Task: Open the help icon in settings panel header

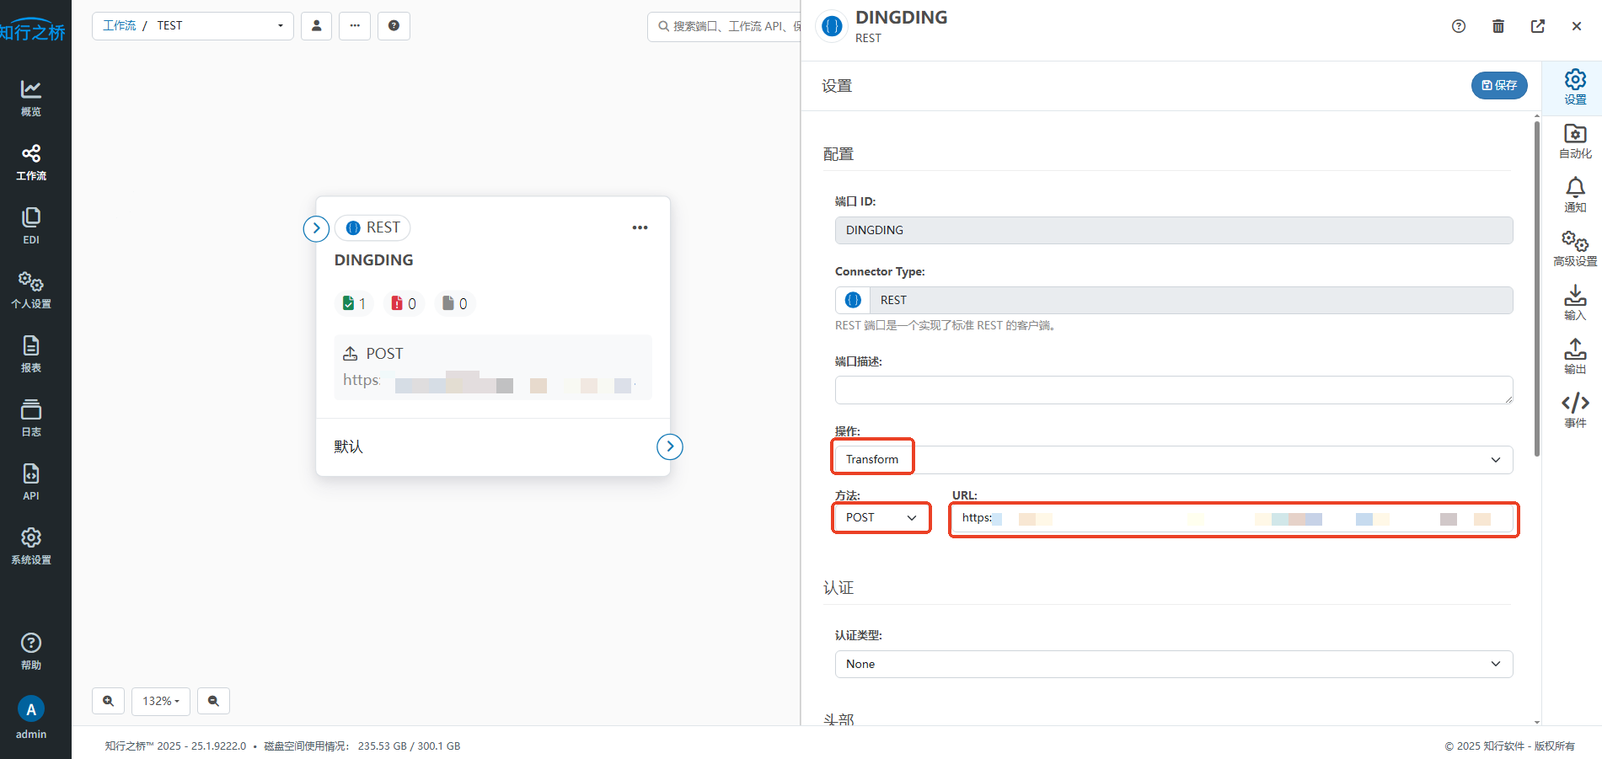Action: point(1458,26)
